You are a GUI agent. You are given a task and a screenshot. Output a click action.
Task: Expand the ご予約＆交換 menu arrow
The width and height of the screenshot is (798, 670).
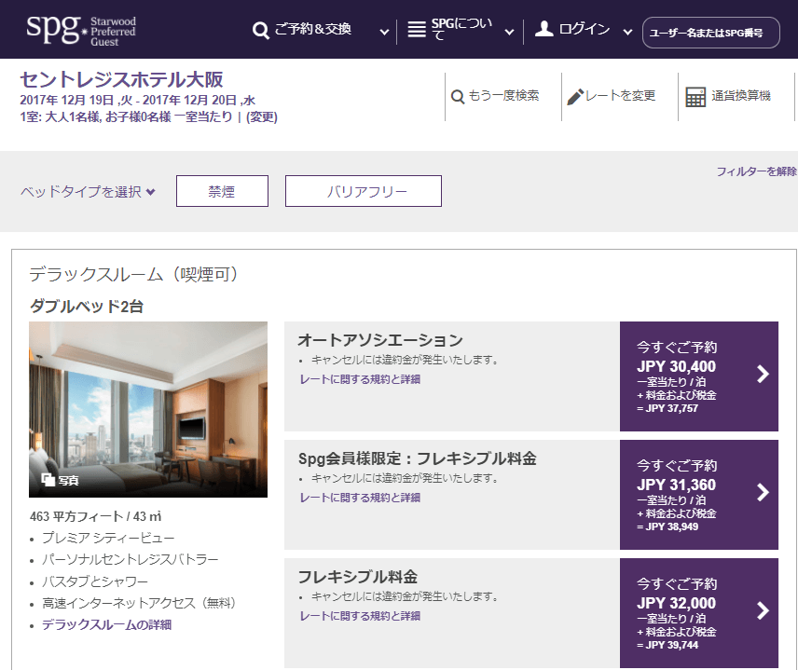tap(384, 32)
